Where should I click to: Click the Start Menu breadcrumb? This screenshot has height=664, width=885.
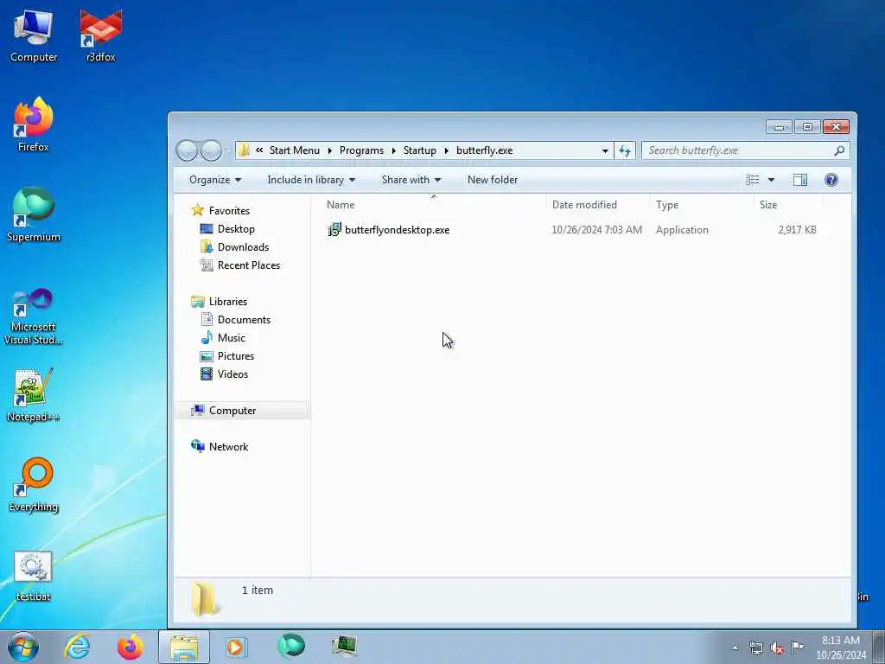pyautogui.click(x=294, y=150)
